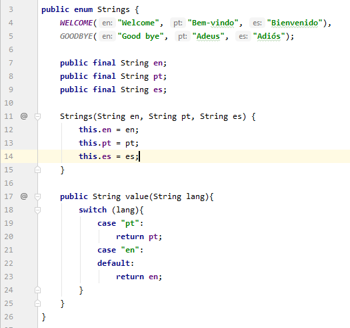Click the return en statement
This screenshot has width=350, height=328.
(139, 277)
